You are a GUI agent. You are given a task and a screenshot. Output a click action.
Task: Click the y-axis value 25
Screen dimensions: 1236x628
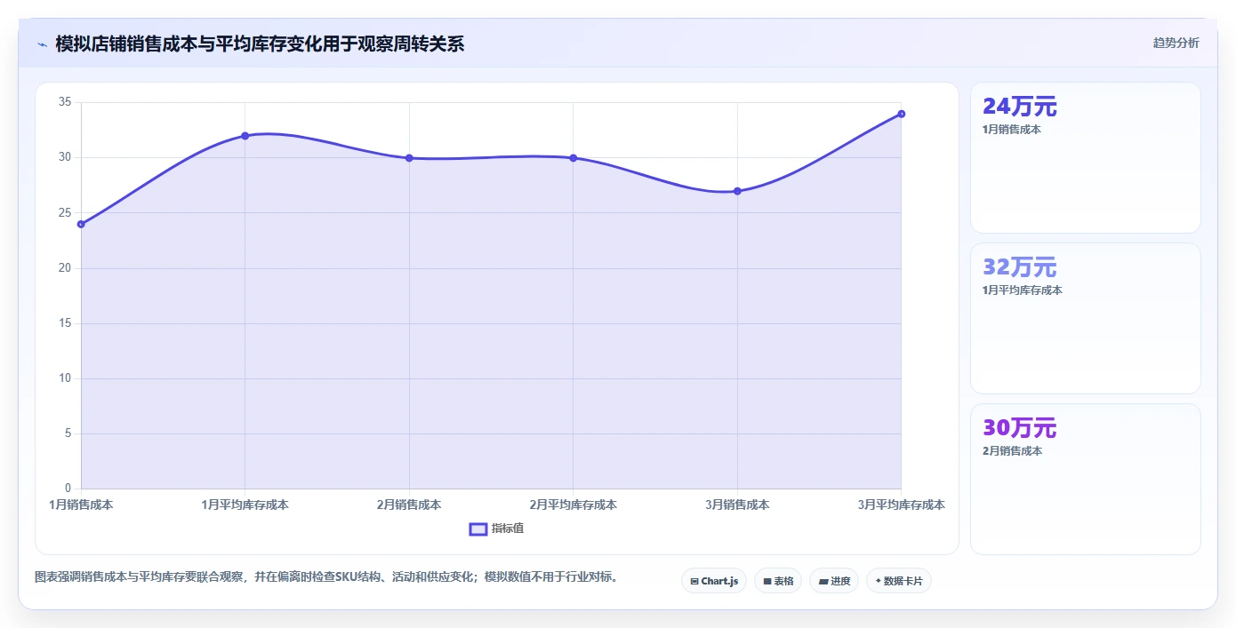64,213
